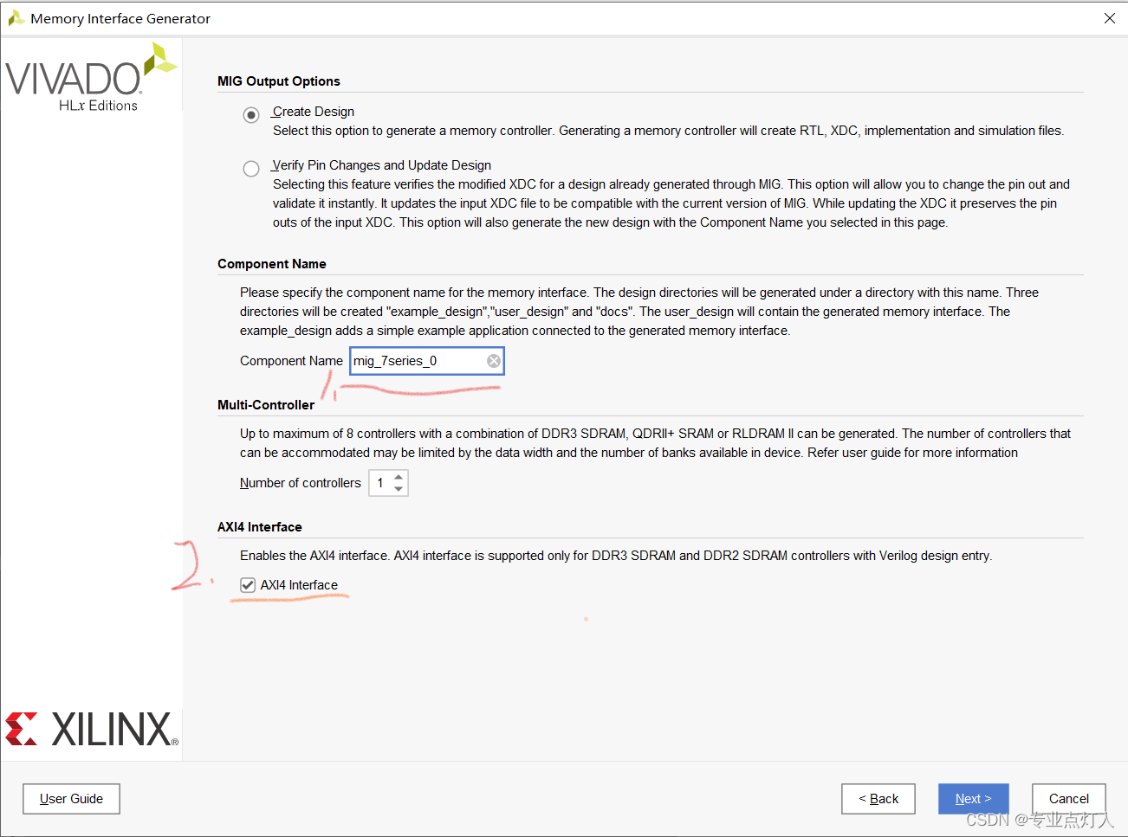Increase the Number of controllers with up arrow

pos(399,477)
